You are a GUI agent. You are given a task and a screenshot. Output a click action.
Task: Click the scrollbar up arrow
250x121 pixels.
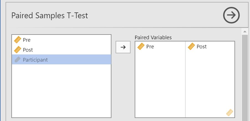coord(244,31)
